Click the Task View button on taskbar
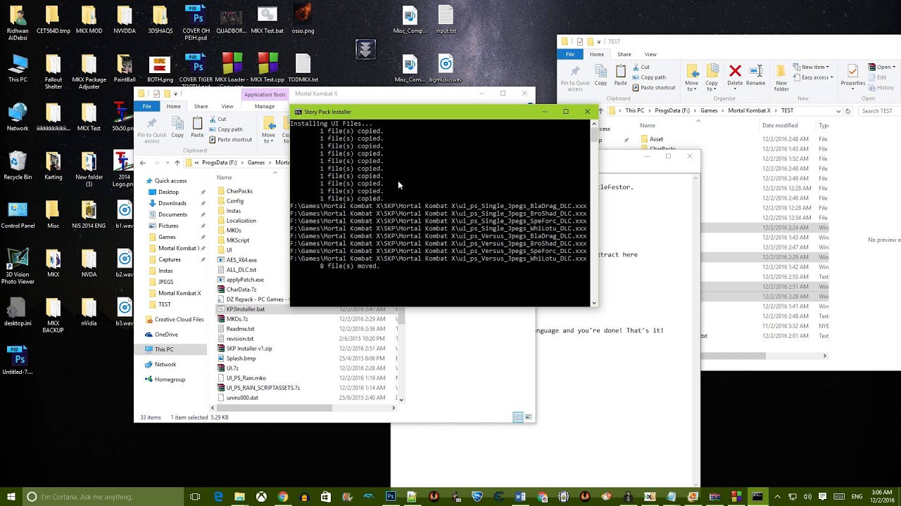Image resolution: width=901 pixels, height=506 pixels. [x=195, y=497]
